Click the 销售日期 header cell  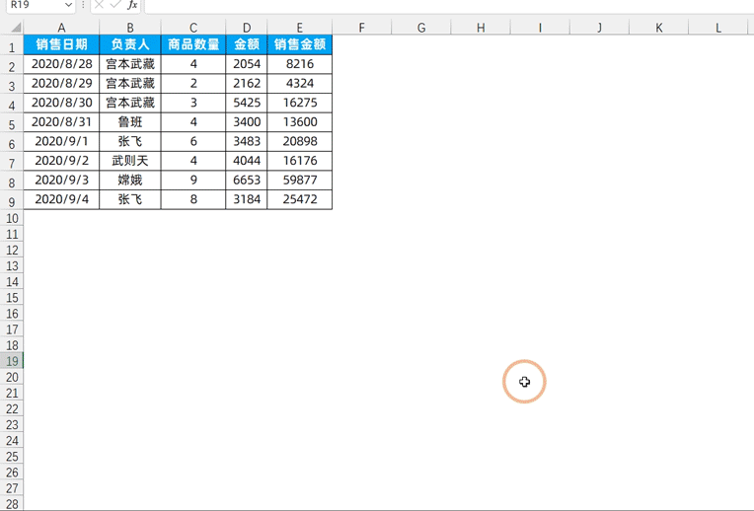(61, 44)
